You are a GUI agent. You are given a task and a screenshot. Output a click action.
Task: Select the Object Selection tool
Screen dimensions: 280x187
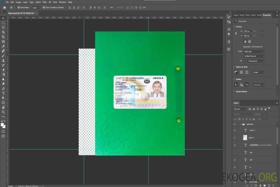pyautogui.click(x=3, y=32)
